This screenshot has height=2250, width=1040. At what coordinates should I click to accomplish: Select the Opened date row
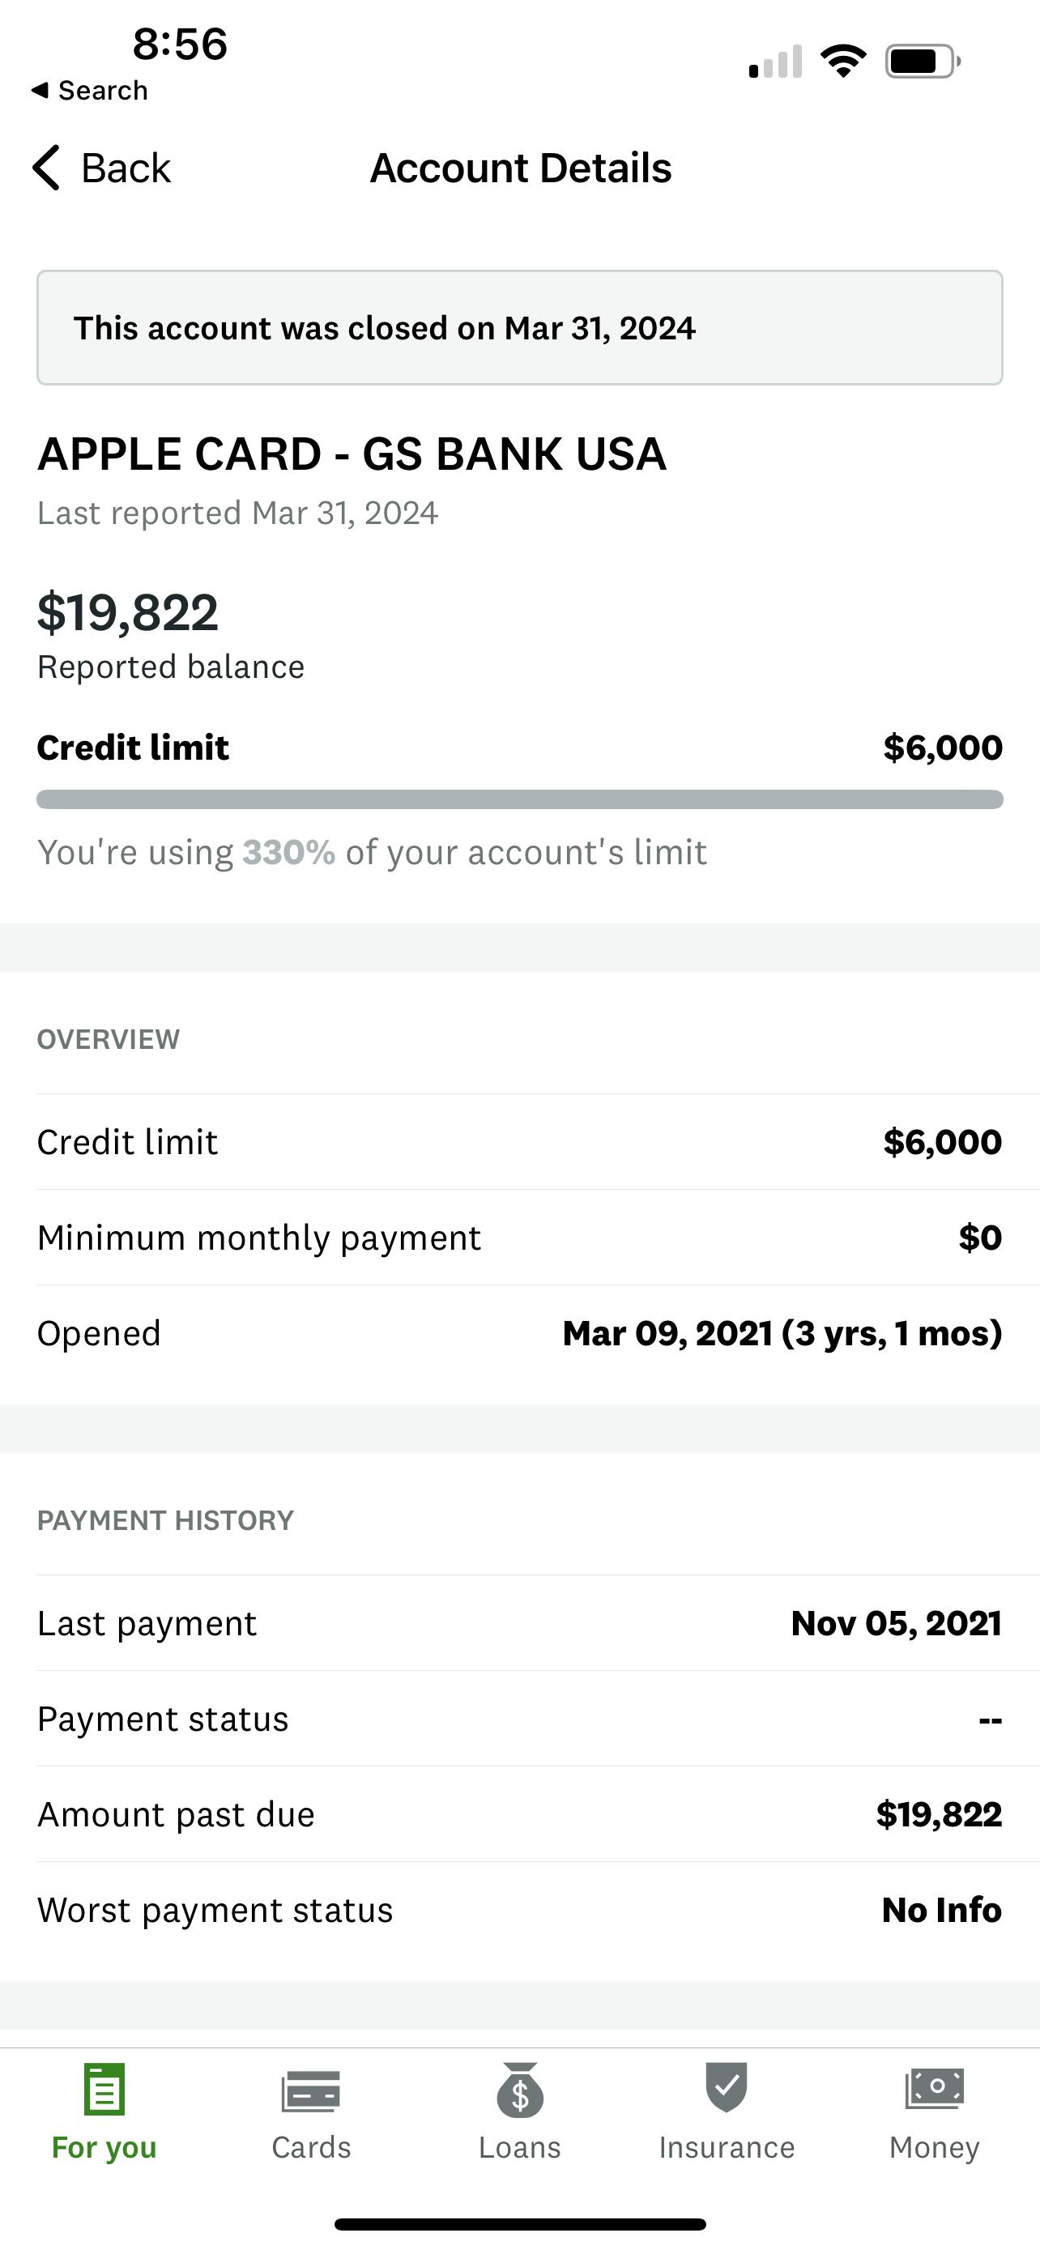pos(519,1334)
